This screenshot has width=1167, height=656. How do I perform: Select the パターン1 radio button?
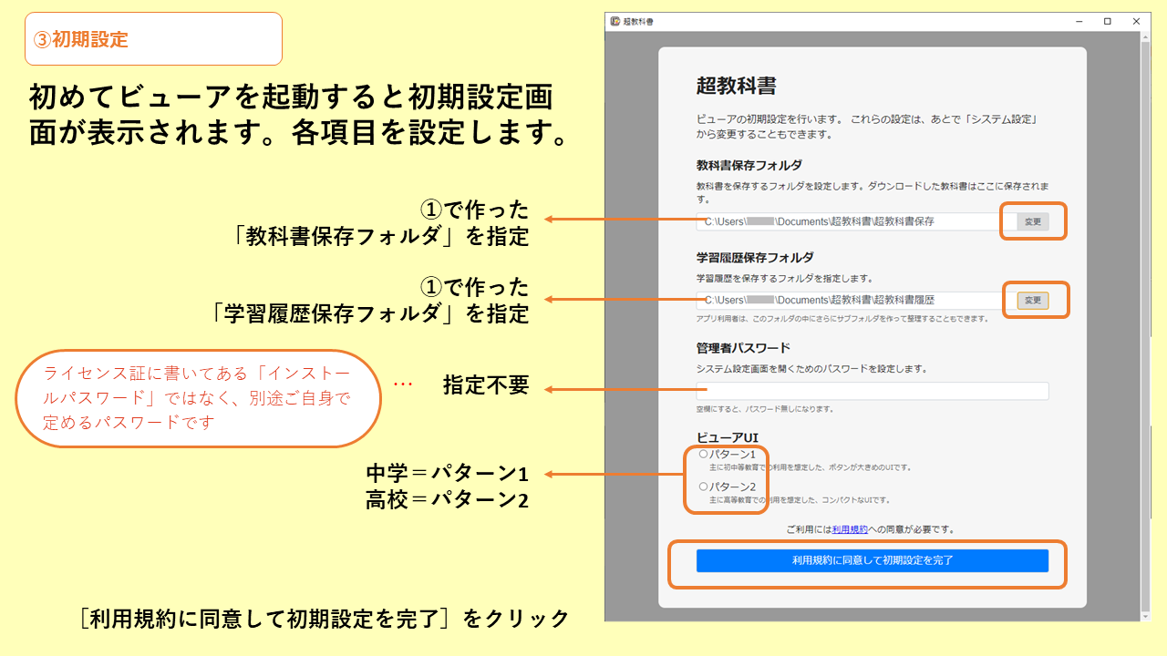(703, 454)
